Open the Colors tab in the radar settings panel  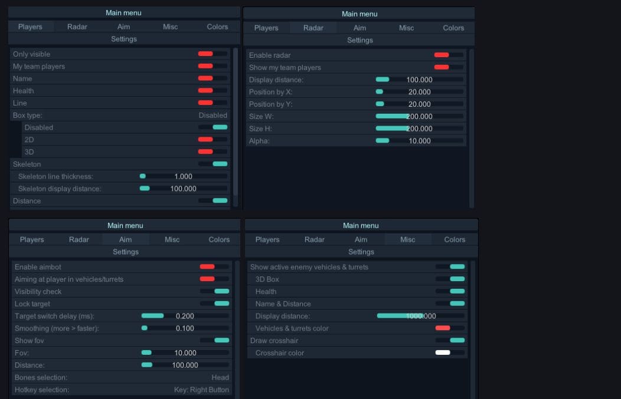click(453, 28)
